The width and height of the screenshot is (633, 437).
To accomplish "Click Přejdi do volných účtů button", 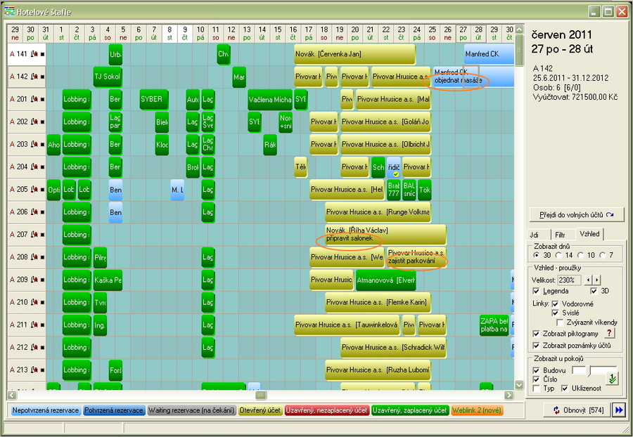I will [577, 215].
